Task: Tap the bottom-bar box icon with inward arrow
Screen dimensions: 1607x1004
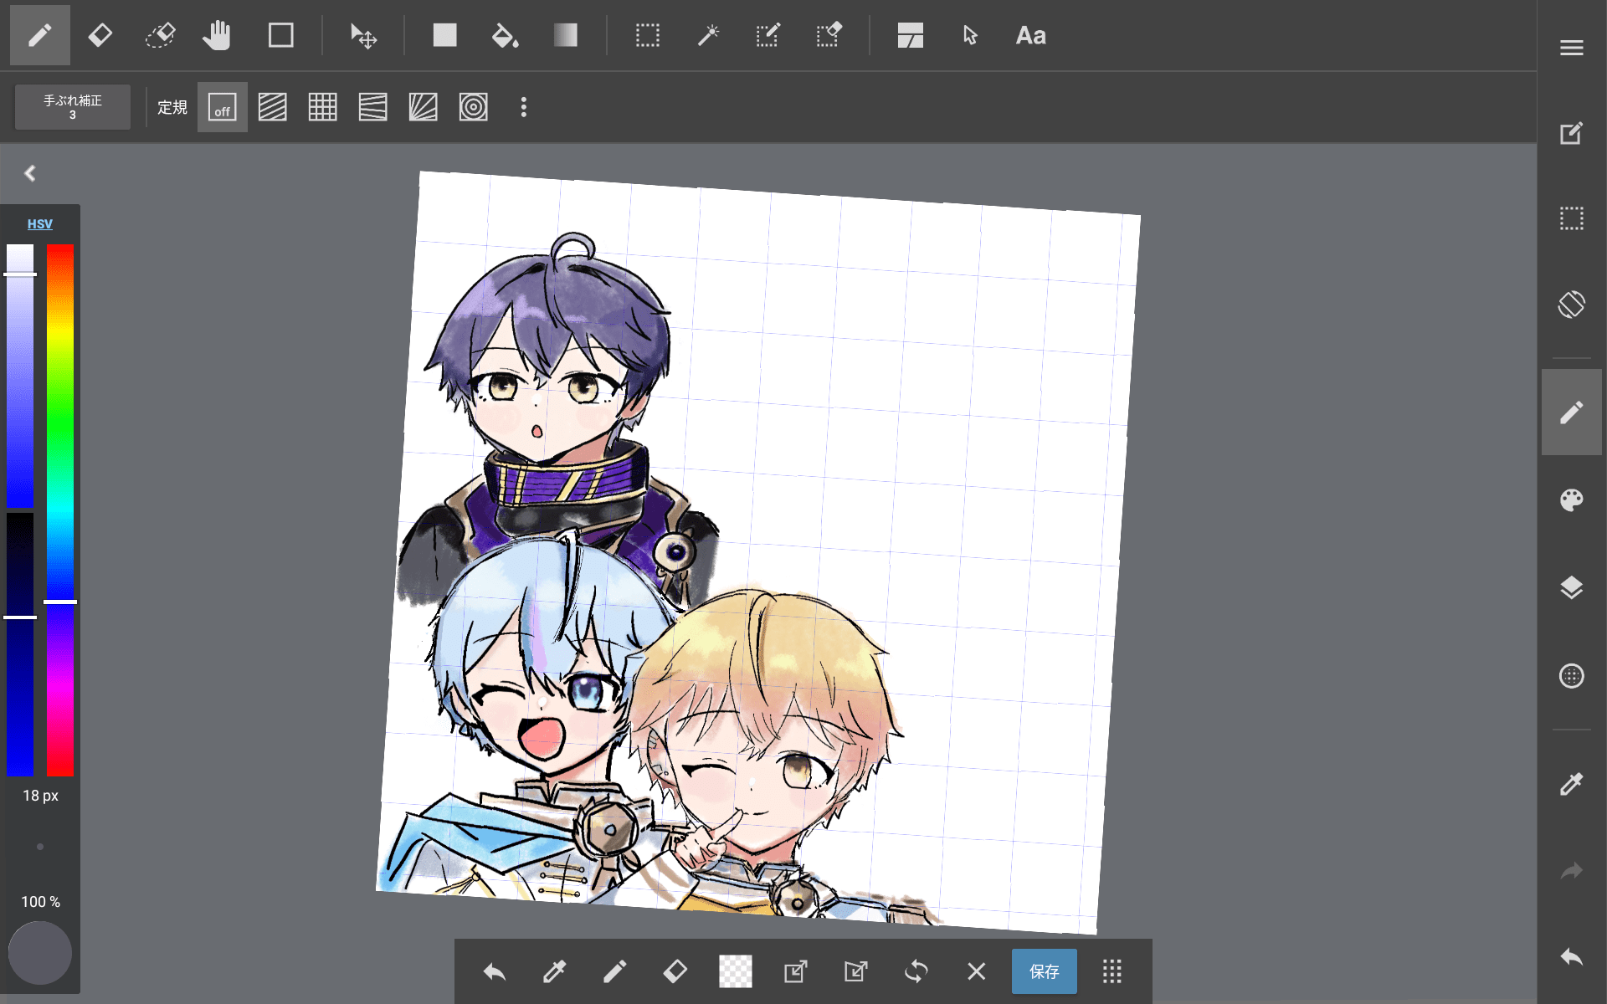Action: tap(855, 971)
